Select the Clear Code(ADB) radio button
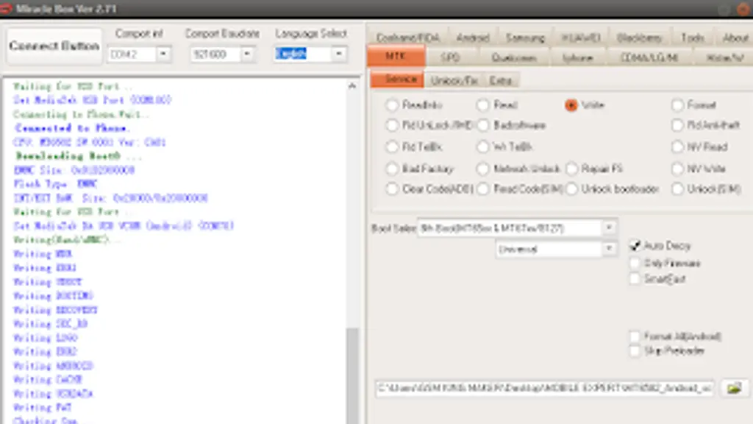 392,189
